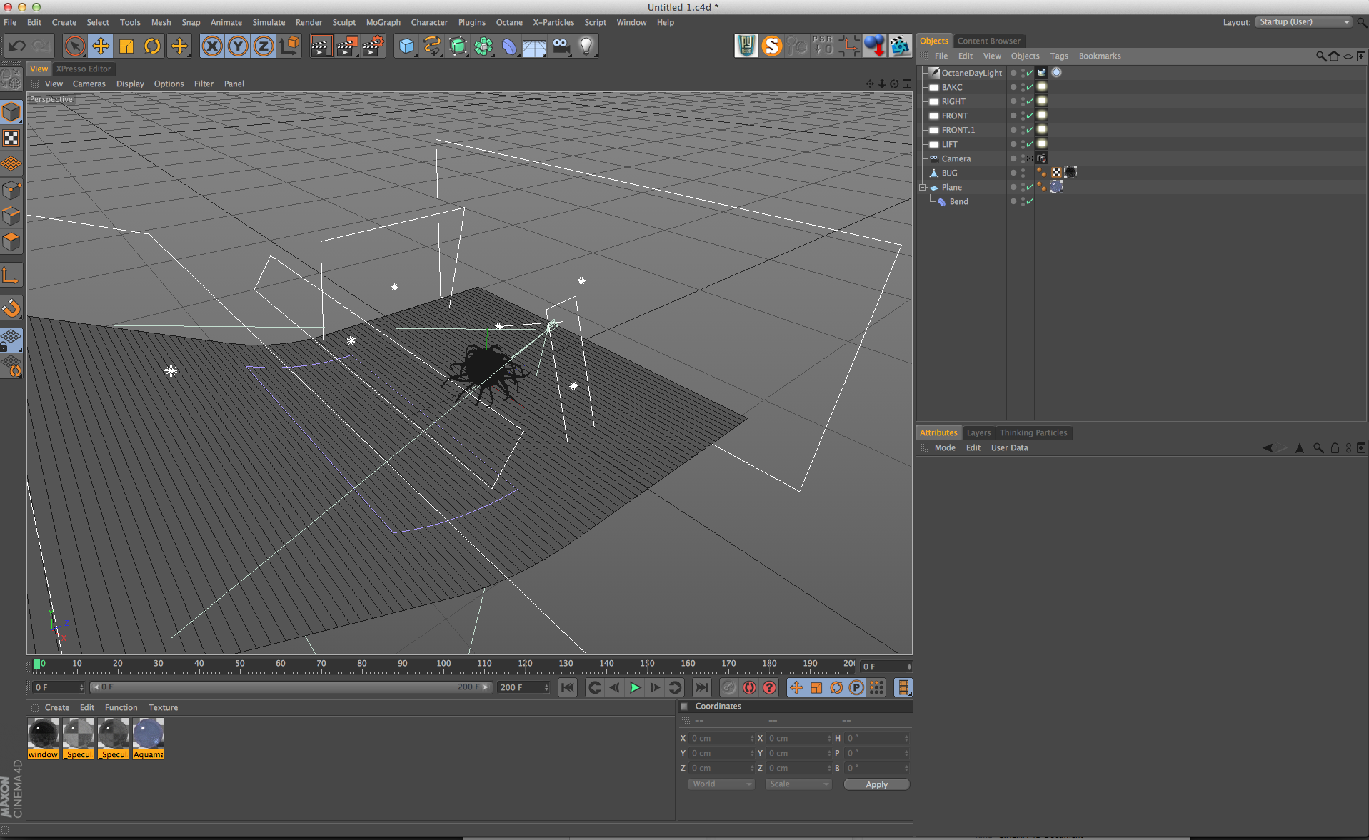Switch to the Content Browser tab
This screenshot has height=840, width=1369.
988,41
